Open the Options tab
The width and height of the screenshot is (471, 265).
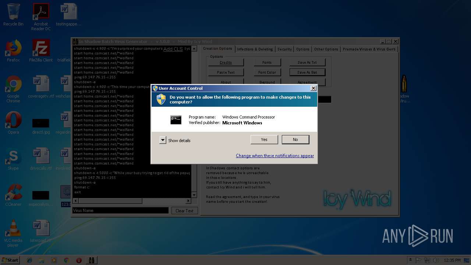302,49
